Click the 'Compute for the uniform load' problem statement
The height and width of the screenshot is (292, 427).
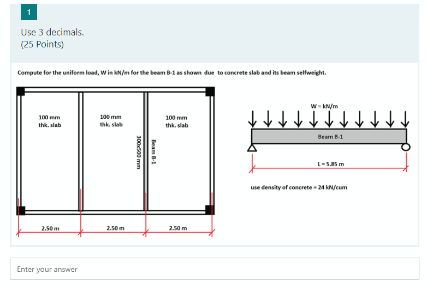point(171,73)
